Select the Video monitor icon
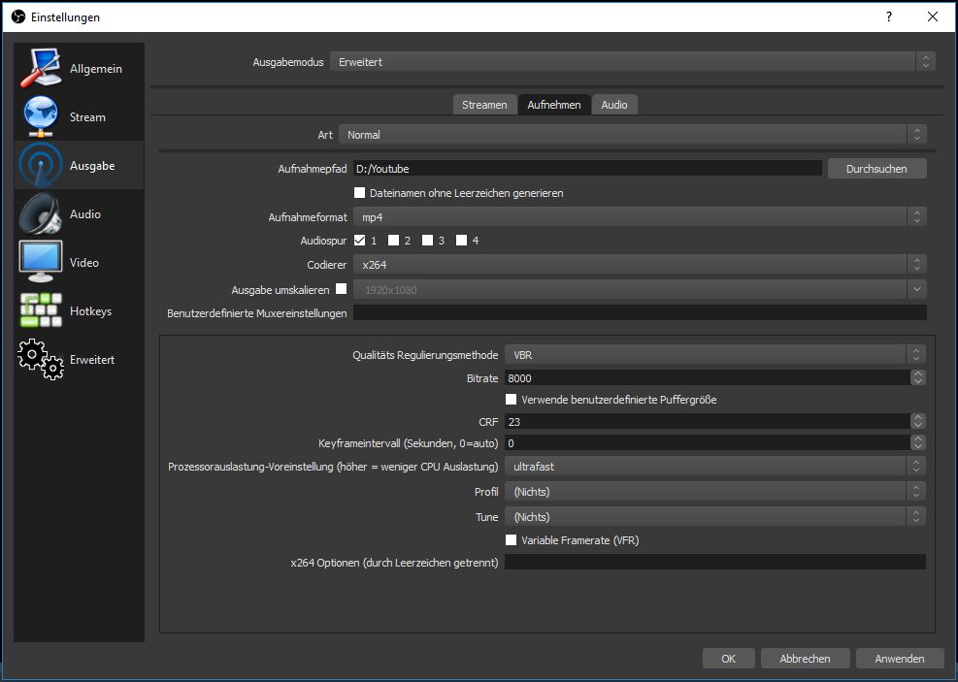Screen dimensions: 958x682 (x=41, y=263)
